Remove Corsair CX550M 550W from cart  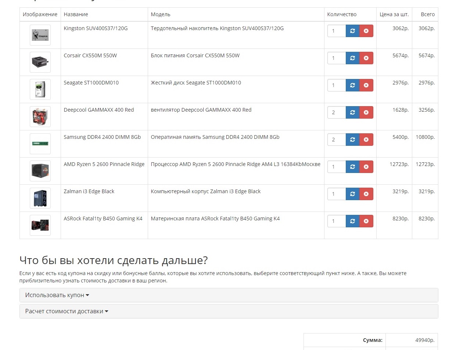[x=366, y=58]
